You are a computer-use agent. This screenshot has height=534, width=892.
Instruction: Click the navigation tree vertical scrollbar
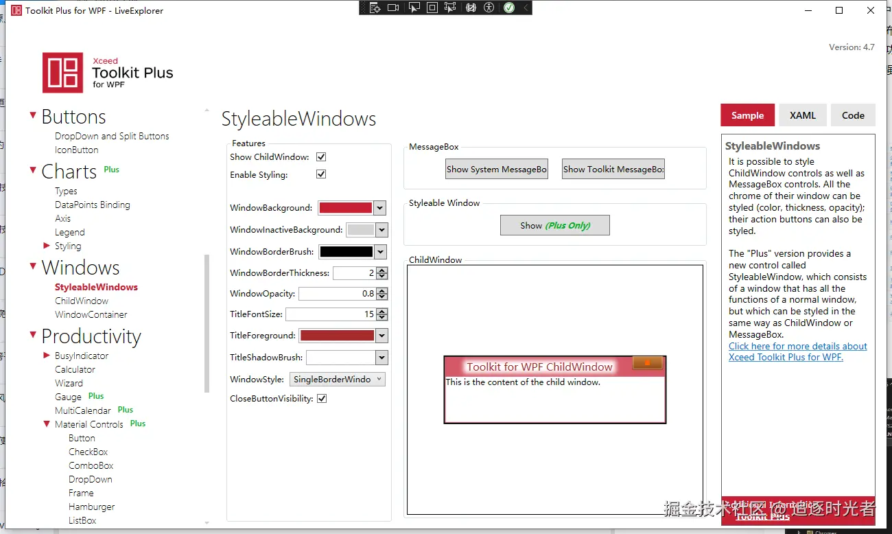[207, 323]
